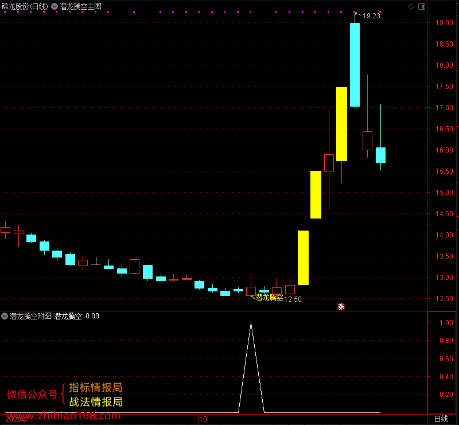Click the 19.23 high price label
The width and height of the screenshot is (459, 425).
pos(371,16)
